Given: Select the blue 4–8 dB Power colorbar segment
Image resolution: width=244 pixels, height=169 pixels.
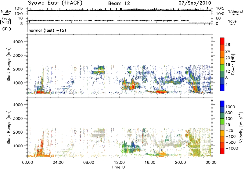Looking at the screenshot, I should (x=222, y=81).
